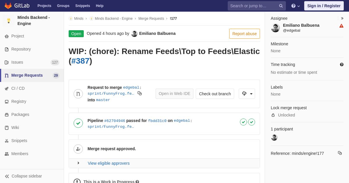Screen dimensions: 349x183
Task: Collapse the right sidebar with double chevron
Action: tap(342, 18)
